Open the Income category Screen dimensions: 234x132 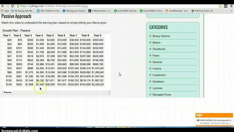click(157, 69)
